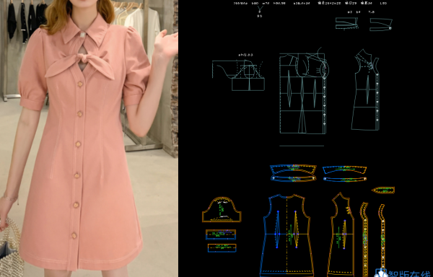Select the front bodice cut piece dart
The height and width of the screenshot is (277, 433).
[344, 234]
